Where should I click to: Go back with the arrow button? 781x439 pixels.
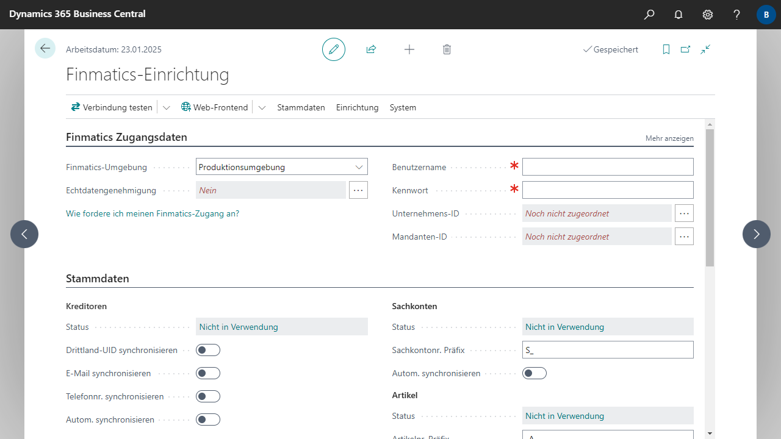tap(45, 48)
